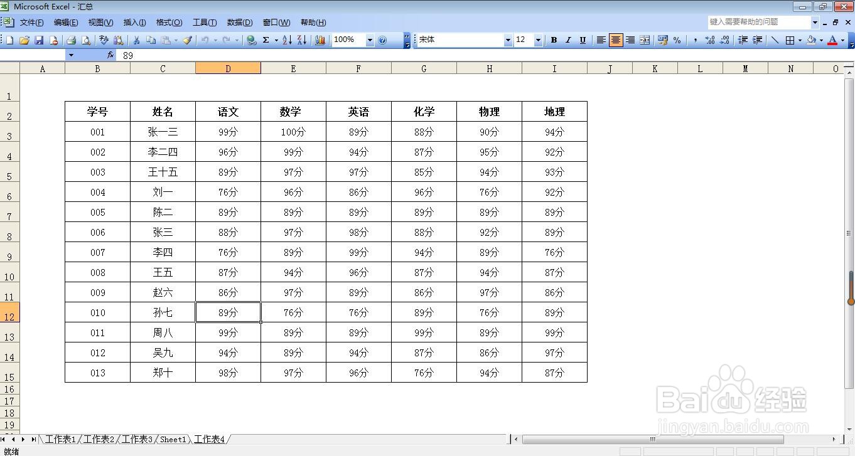Image resolution: width=855 pixels, height=456 pixels.
Task: Click the insert function fx icon
Action: [x=110, y=55]
